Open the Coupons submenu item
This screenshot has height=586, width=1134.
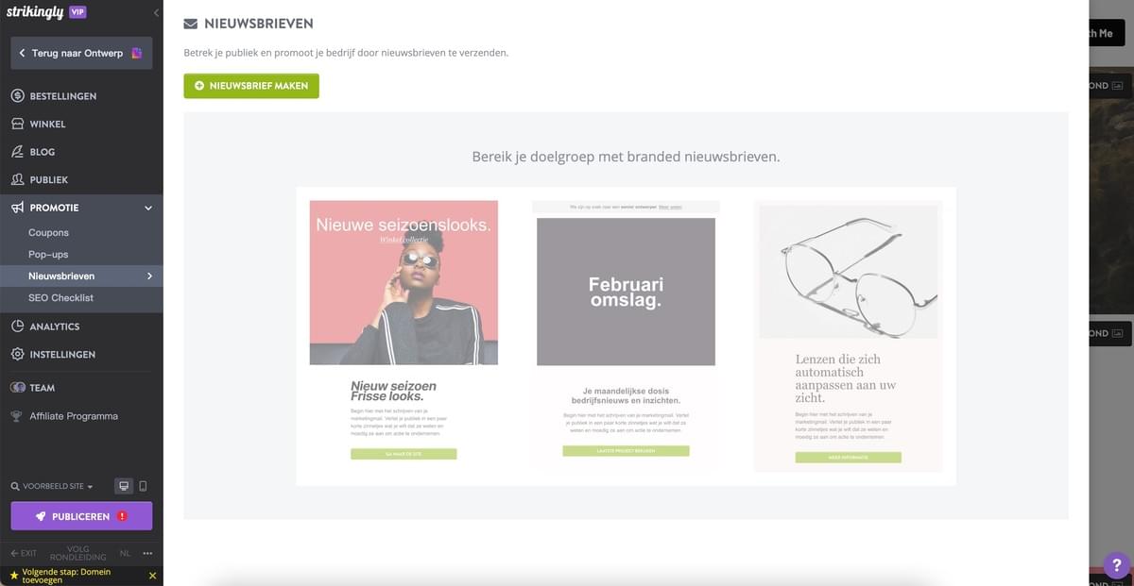(x=48, y=232)
